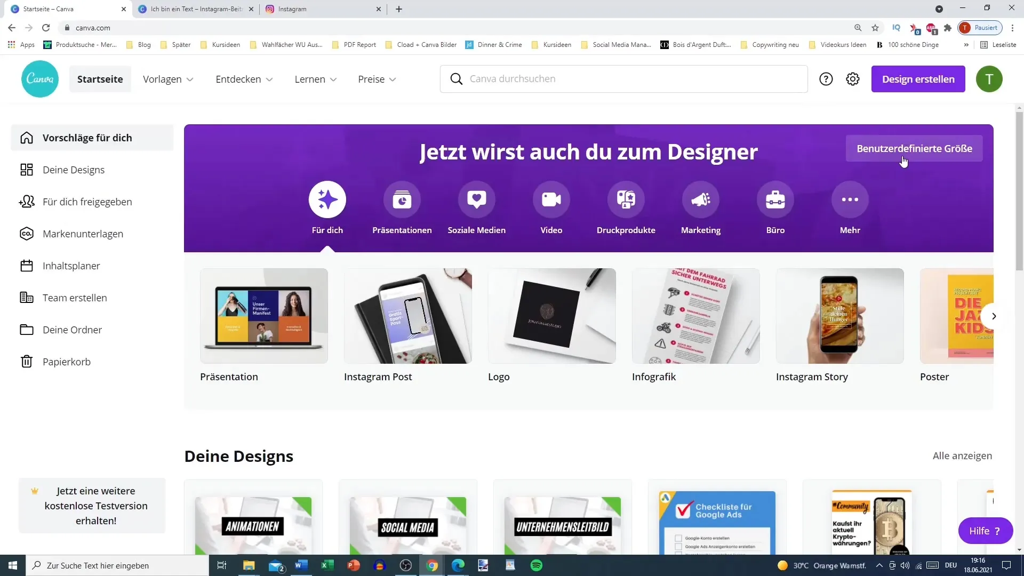This screenshot has height=576, width=1024.
Task: Click the Canva durchsuchen search field
Action: click(x=623, y=79)
